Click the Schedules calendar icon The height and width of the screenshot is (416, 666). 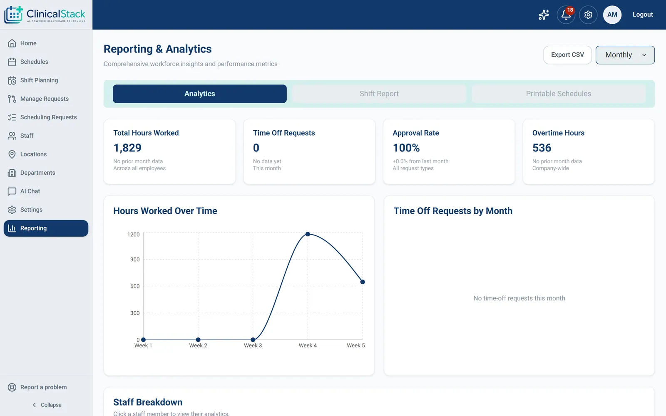(x=12, y=62)
